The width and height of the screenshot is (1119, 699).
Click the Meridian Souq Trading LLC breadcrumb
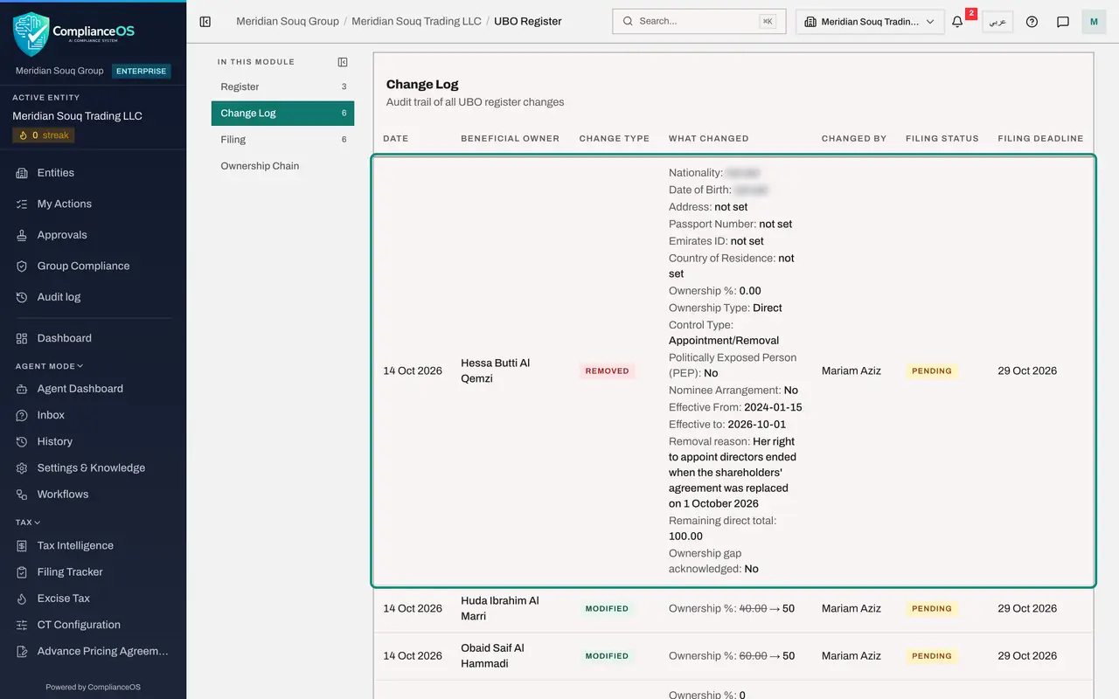[416, 21]
